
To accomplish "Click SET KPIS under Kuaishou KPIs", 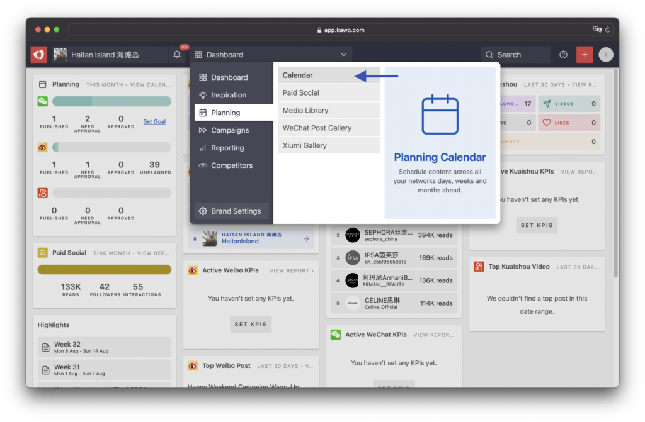I will (537, 225).
